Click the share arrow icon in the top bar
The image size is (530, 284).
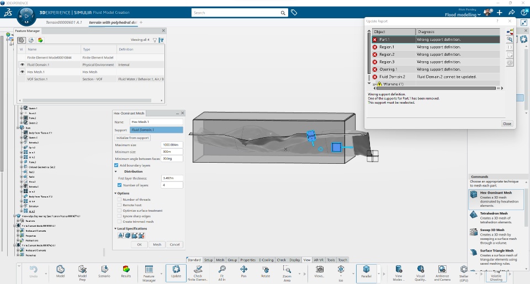[x=511, y=13]
